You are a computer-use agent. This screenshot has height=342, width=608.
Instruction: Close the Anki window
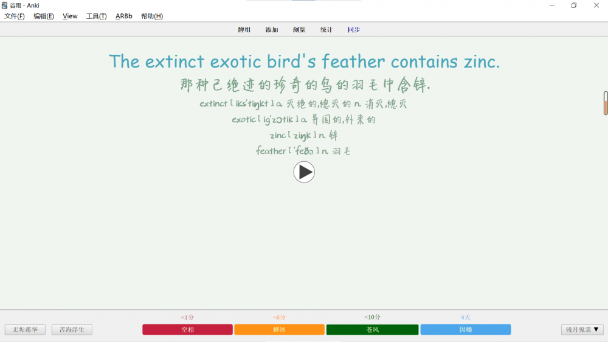click(x=596, y=5)
